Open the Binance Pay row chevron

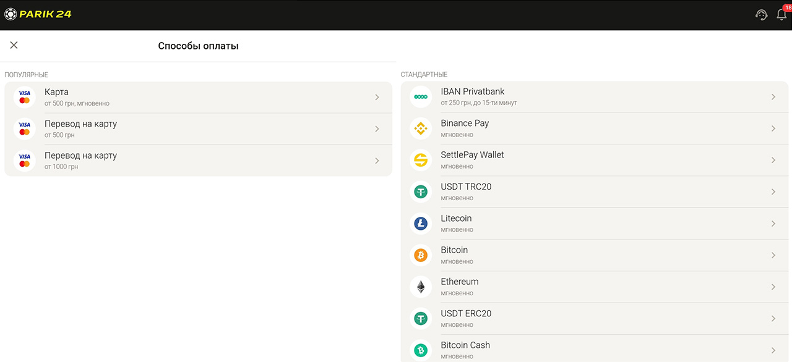(x=773, y=128)
